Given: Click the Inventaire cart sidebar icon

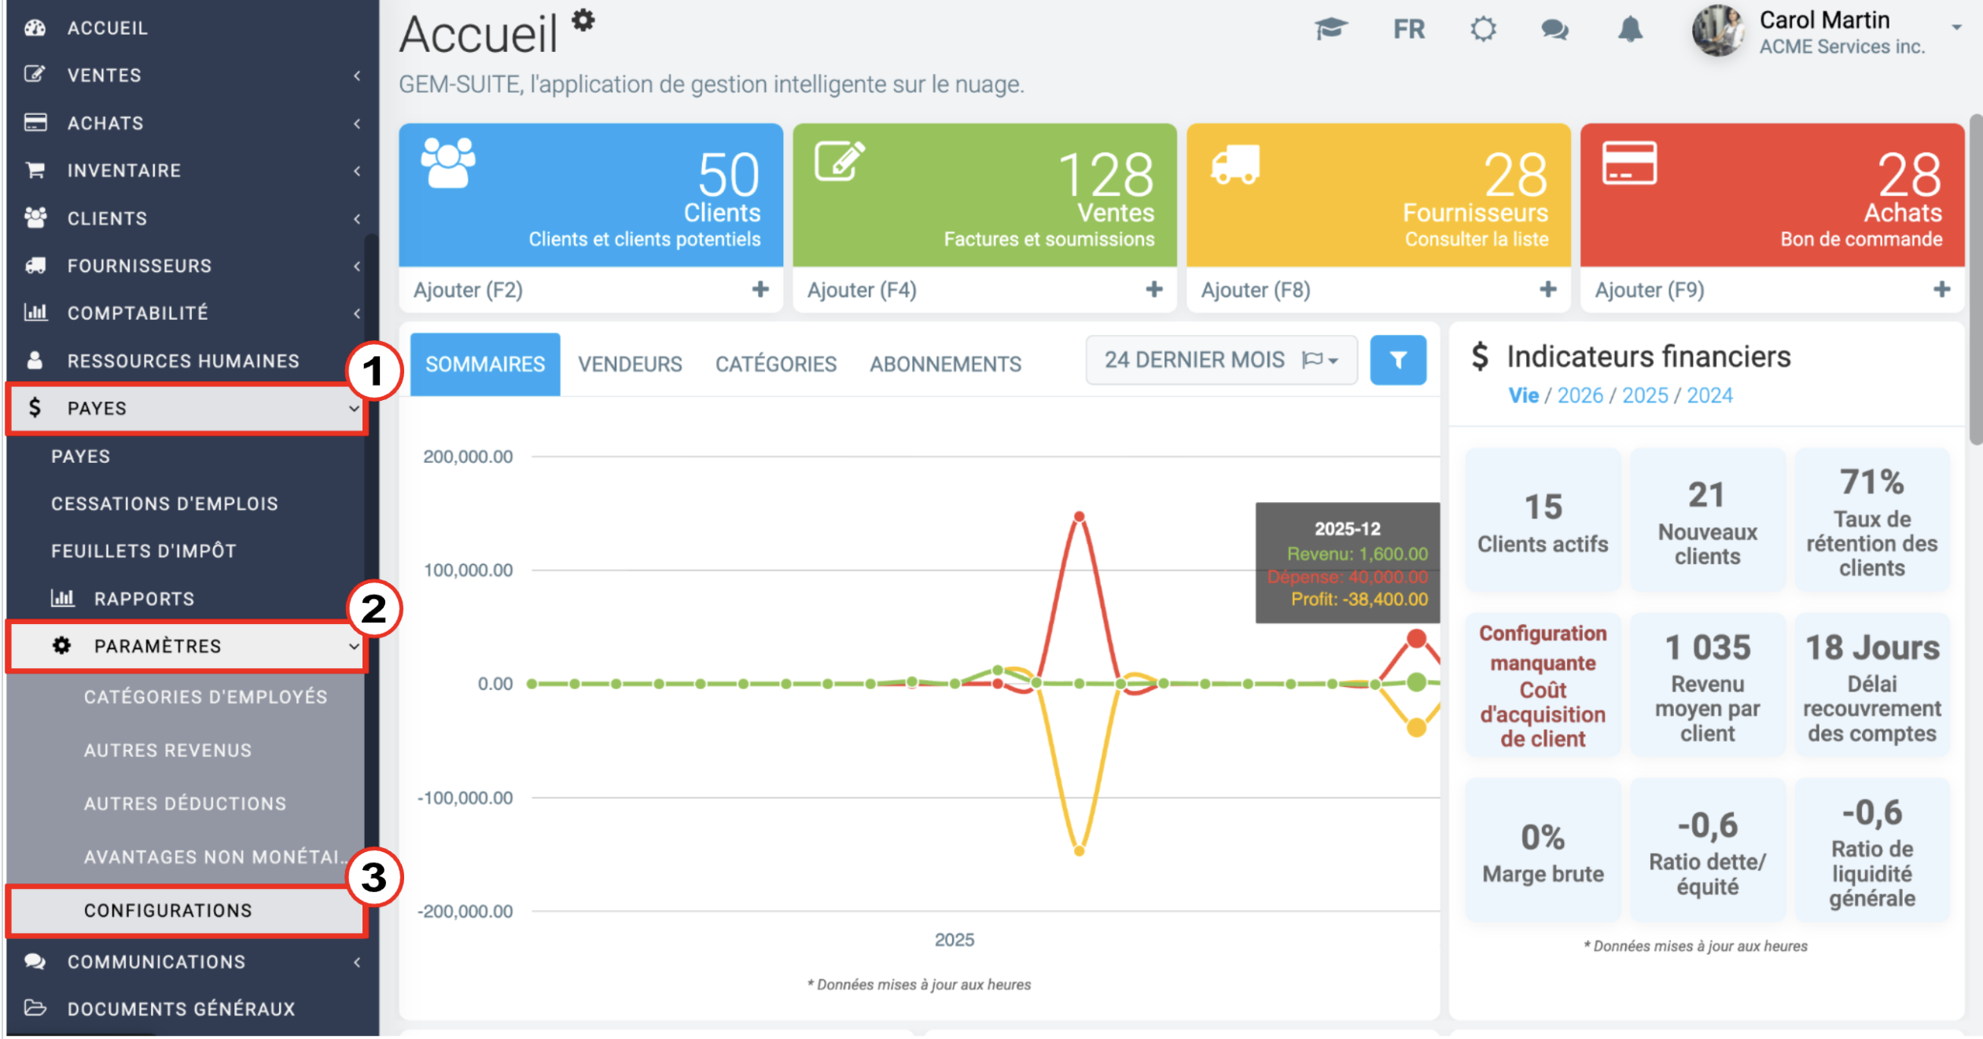Looking at the screenshot, I should (35, 170).
